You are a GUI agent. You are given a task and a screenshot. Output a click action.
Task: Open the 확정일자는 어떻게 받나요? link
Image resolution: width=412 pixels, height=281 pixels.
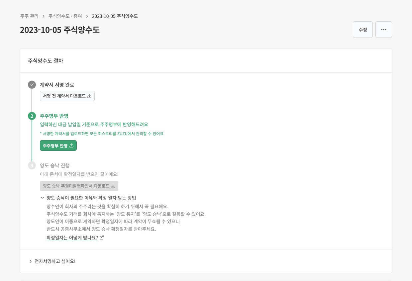[x=72, y=237]
